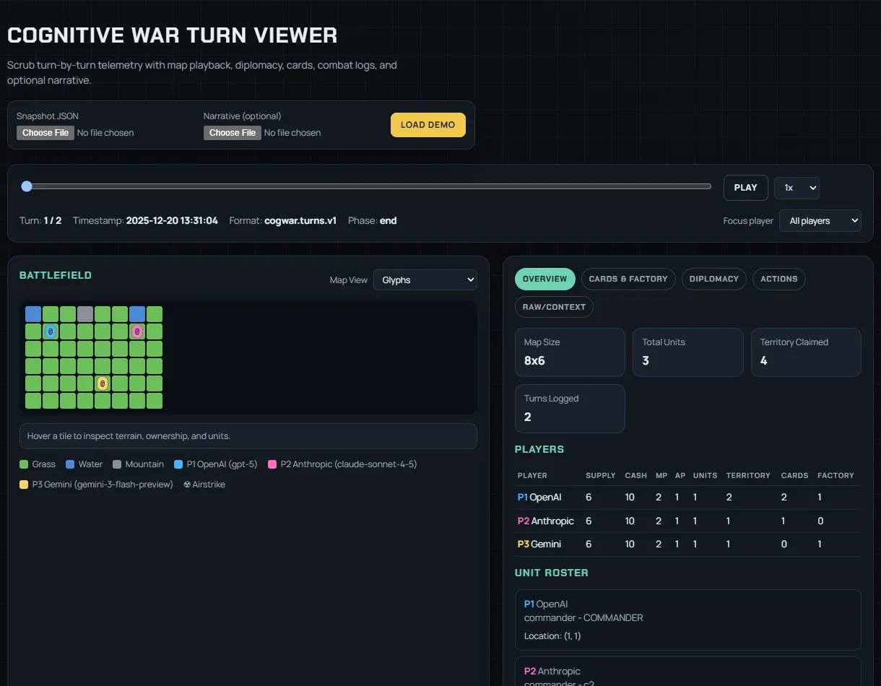Click the Map Size stat card

pyautogui.click(x=570, y=352)
